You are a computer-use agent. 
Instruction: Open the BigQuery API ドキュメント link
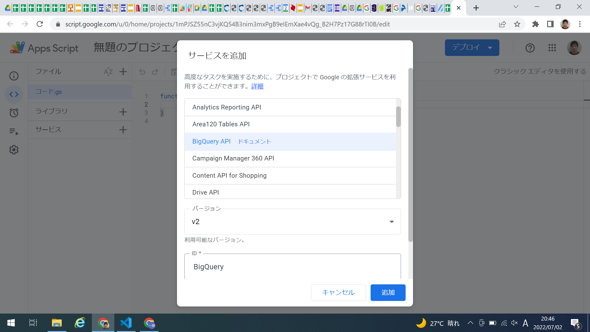[x=255, y=141]
